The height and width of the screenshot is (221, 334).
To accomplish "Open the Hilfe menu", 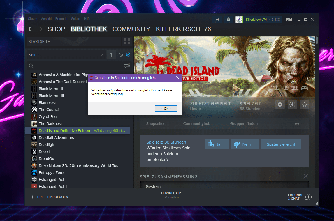I will point(87,19).
